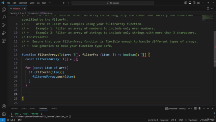
Task: Open the launch profile dropdown arrow
Action: pos(192,108)
